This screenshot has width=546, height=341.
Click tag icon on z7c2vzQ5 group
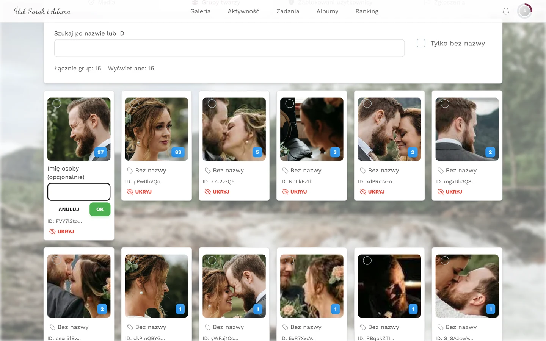(x=208, y=170)
